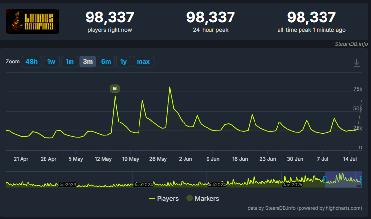This screenshot has width=371, height=219.
Task: Click the 19 May axis label
Action: coord(131,159)
